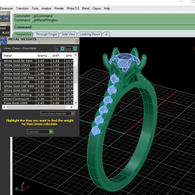The image size is (195, 195).
Task: Select the White Gold:14KX1 row
Action: [x=38, y=74]
